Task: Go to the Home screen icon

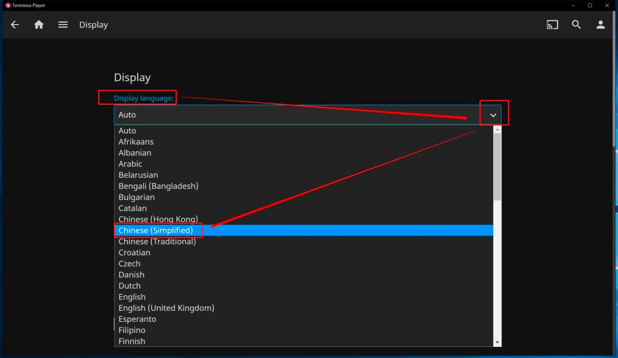Action: 39,25
